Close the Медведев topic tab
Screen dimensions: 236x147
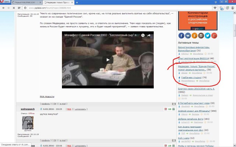pyautogui.click(x=72, y=3)
